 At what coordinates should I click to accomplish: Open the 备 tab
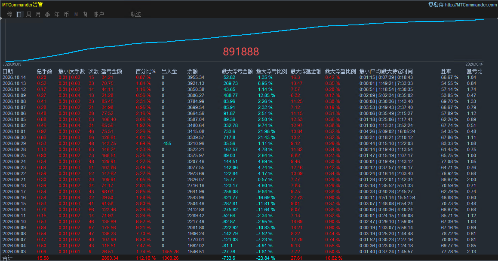(85, 14)
